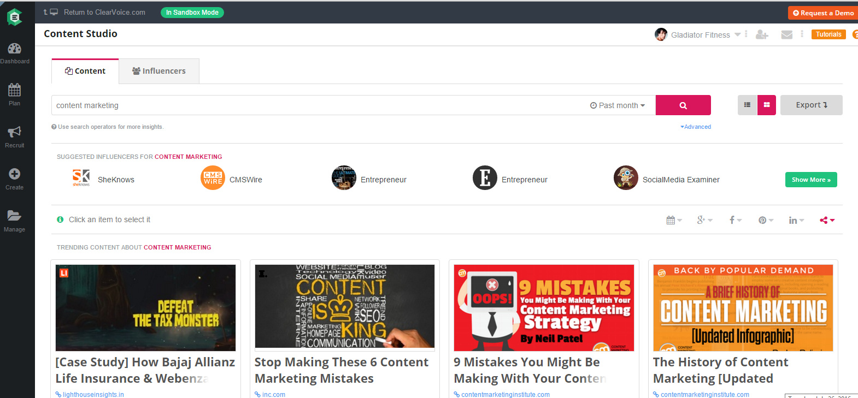The height and width of the screenshot is (398, 858).
Task: Open the Facebook share dropdown
Action: [x=736, y=220]
